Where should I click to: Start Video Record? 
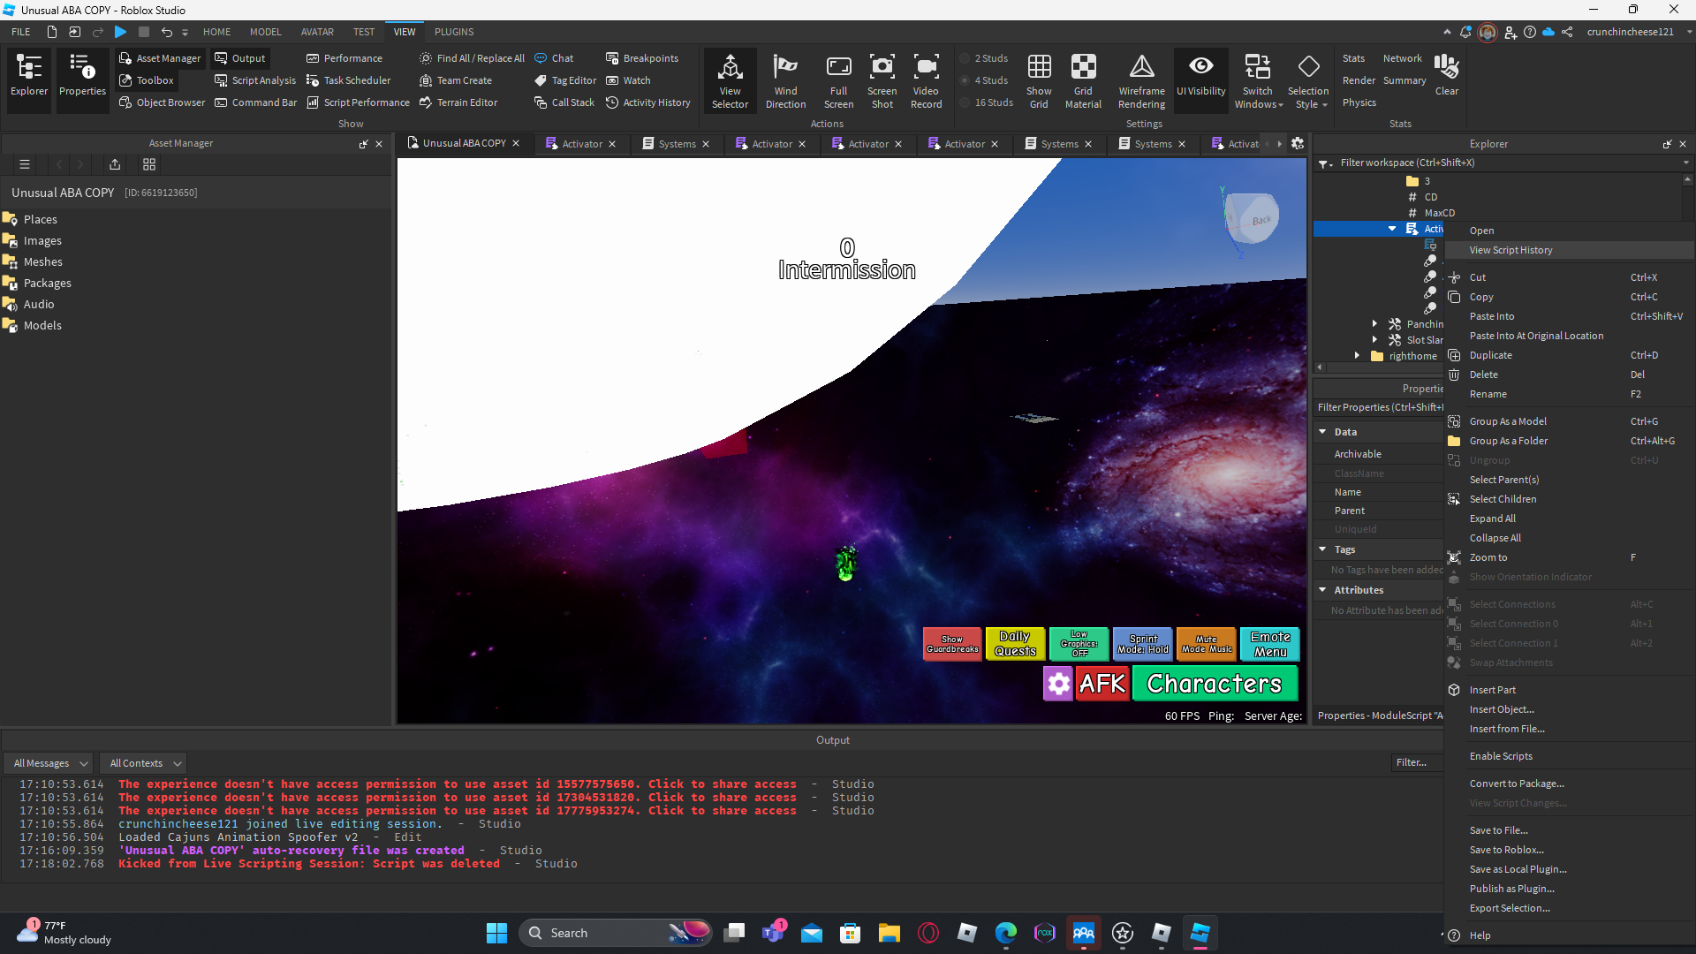coord(926,80)
